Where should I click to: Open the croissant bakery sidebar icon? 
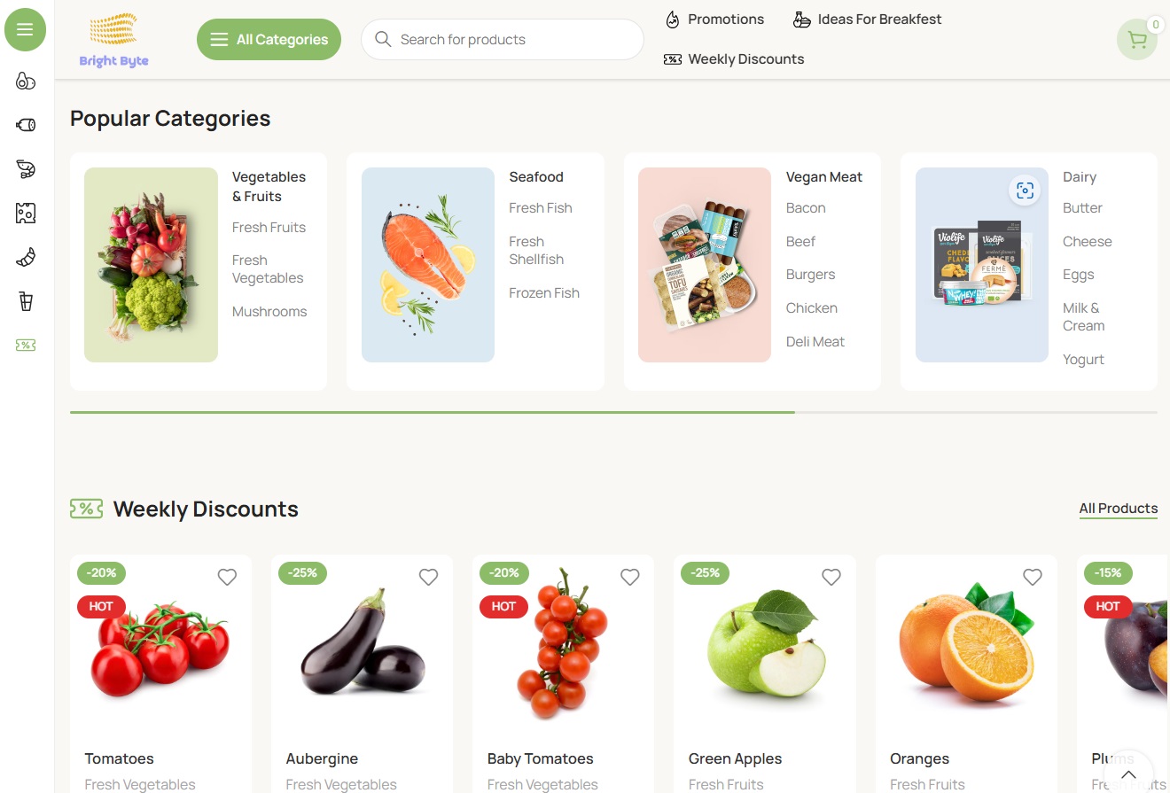pos(26,258)
